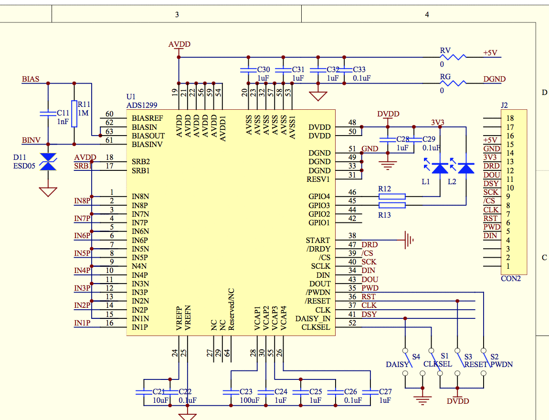Click the Reserved/NC pin label
Image resolution: width=549 pixels, height=420 pixels.
[x=231, y=309]
